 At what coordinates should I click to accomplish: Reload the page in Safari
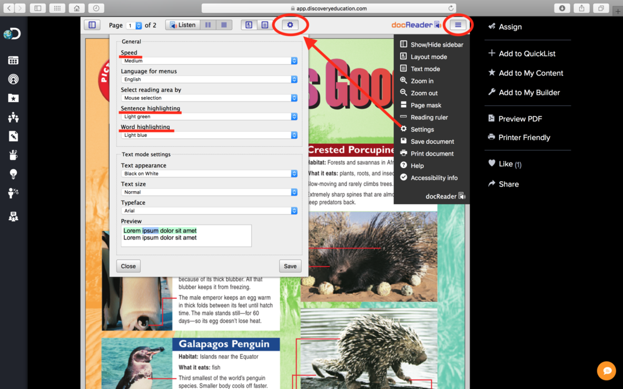451,8
